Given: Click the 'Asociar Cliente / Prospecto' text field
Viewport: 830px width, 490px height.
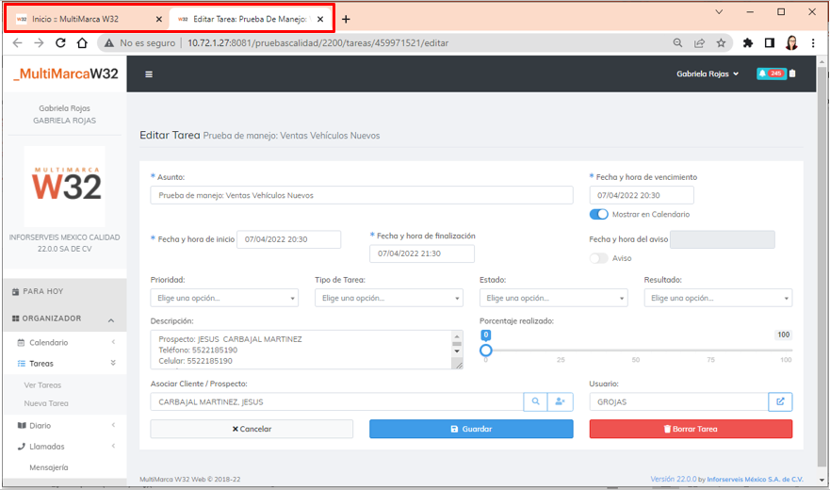Looking at the screenshot, I should tap(336, 401).
